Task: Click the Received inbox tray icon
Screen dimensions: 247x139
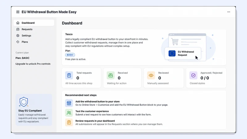Action: tap(111, 75)
